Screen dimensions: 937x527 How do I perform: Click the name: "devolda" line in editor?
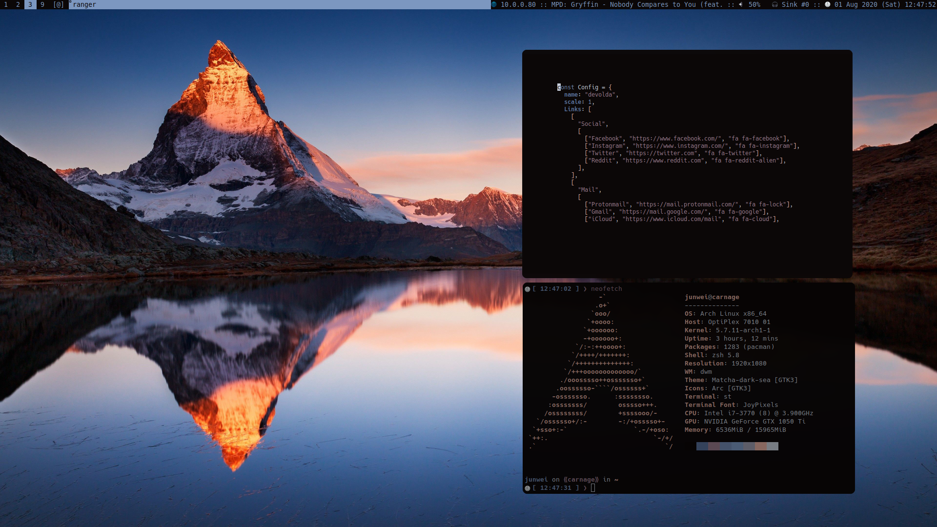[x=591, y=95]
